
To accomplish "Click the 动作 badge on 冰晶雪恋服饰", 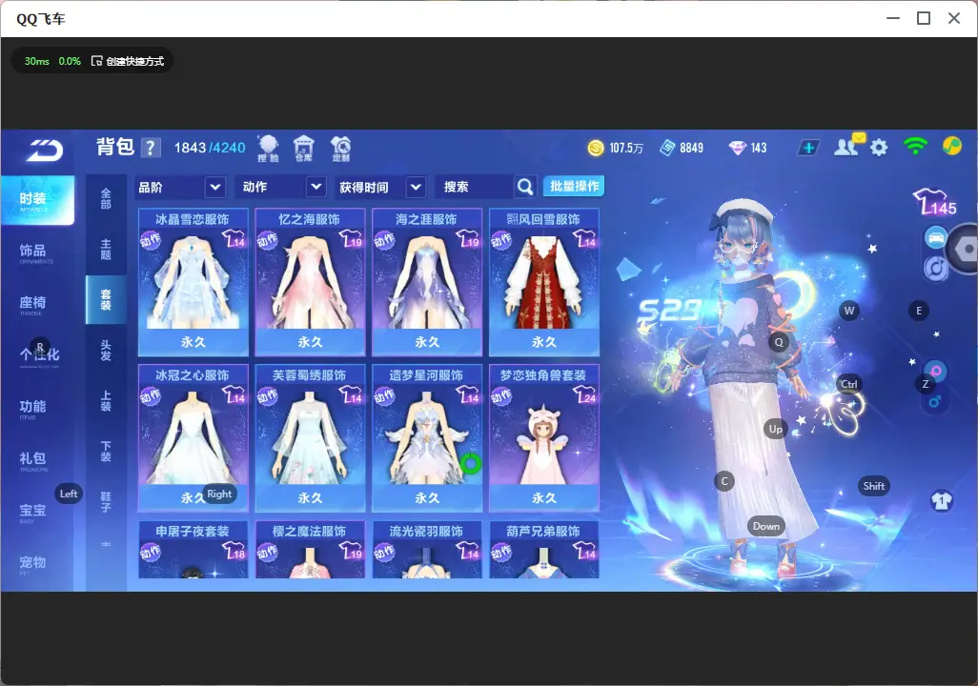I will point(150,240).
